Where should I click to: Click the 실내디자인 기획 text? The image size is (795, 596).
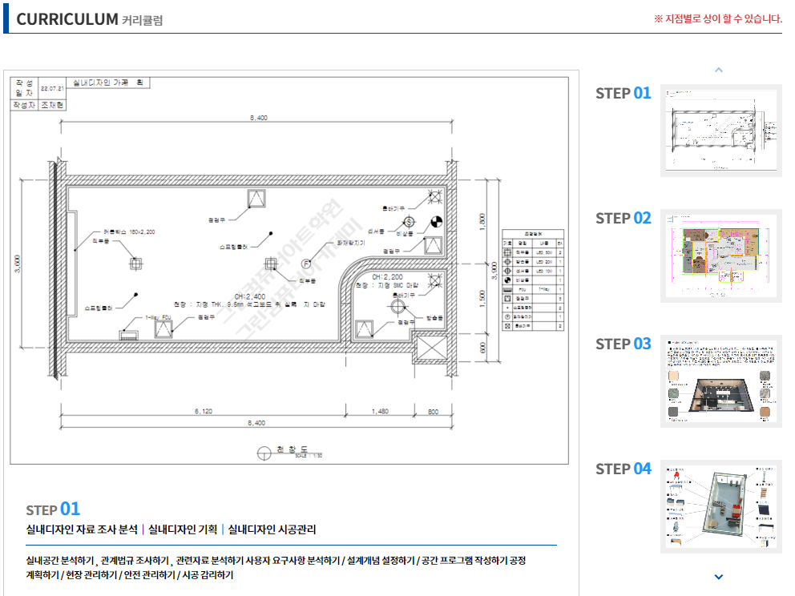[183, 530]
